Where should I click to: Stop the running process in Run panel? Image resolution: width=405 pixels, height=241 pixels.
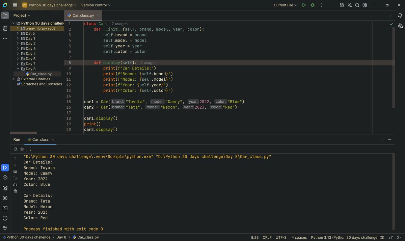(22, 149)
